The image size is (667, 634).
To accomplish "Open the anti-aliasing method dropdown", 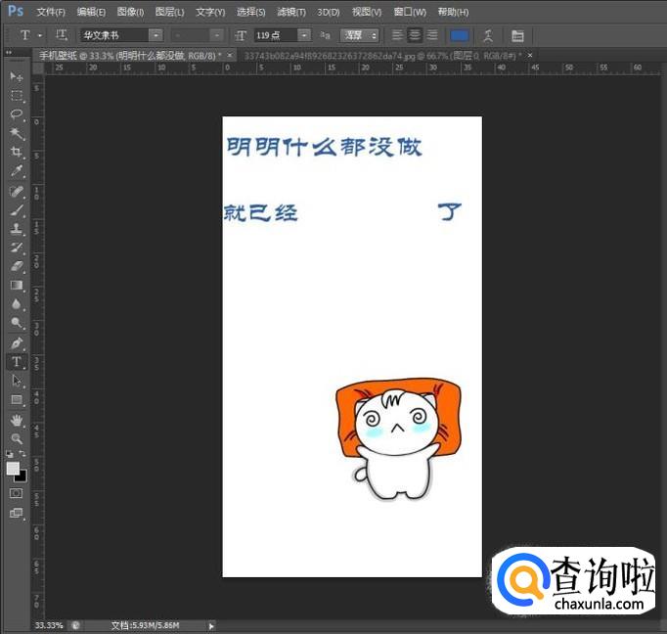I will 359,35.
